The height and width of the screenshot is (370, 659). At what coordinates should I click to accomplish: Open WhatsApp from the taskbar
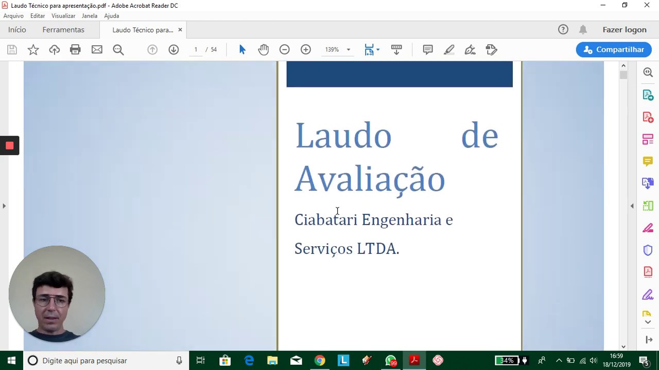click(x=391, y=361)
